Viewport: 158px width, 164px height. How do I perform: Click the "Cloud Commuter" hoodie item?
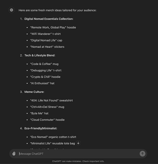(x=47, y=120)
